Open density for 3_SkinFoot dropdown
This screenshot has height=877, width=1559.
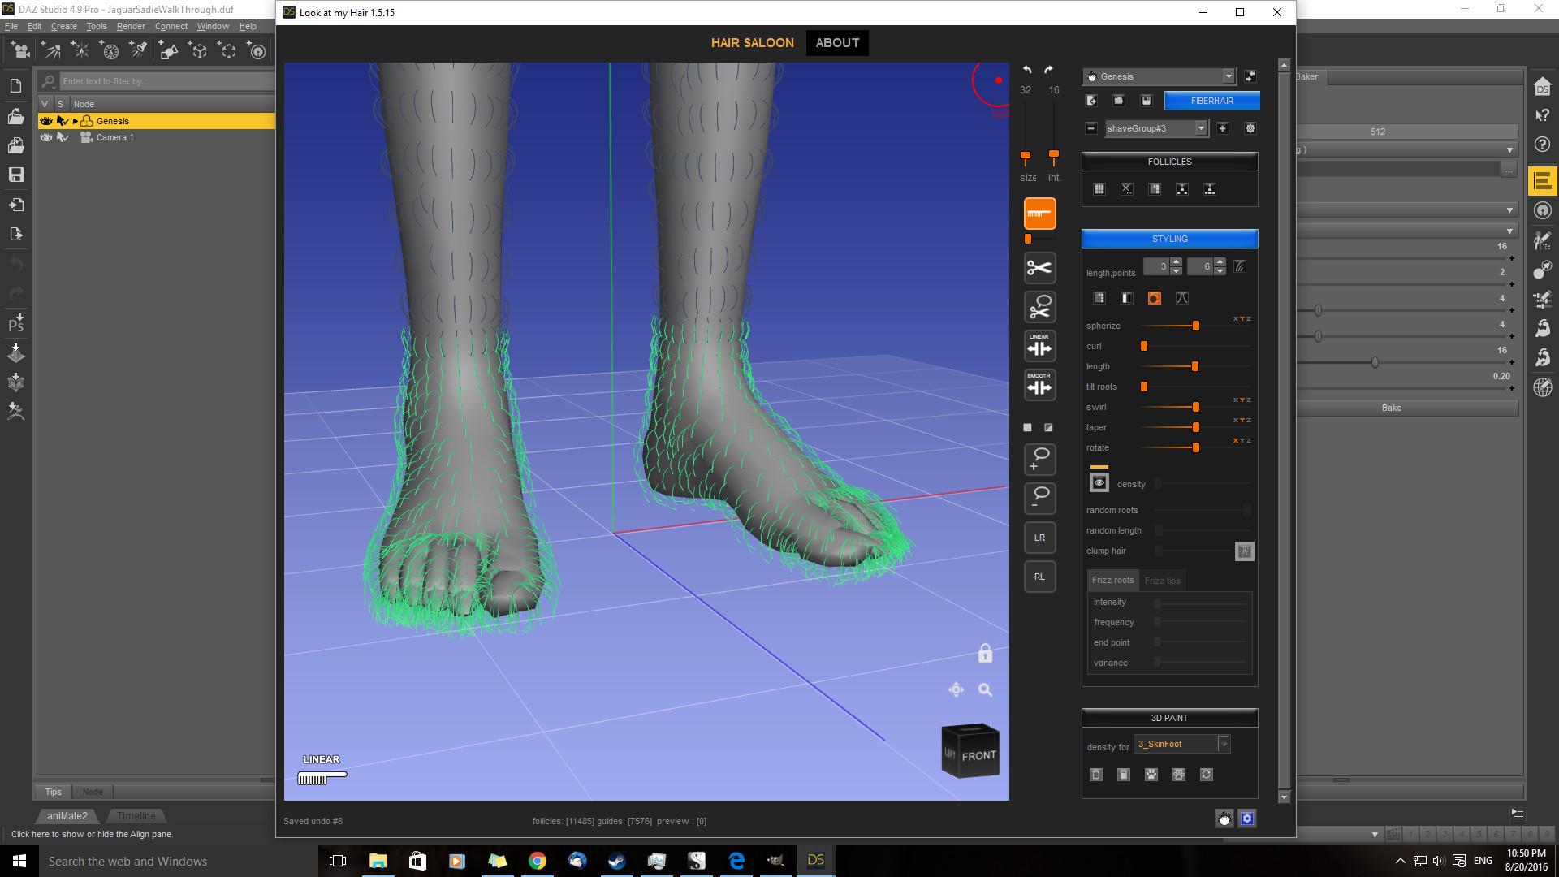click(x=1224, y=744)
